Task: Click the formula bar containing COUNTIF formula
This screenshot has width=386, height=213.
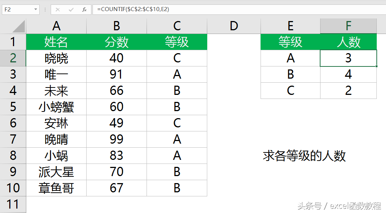Action: pos(239,10)
